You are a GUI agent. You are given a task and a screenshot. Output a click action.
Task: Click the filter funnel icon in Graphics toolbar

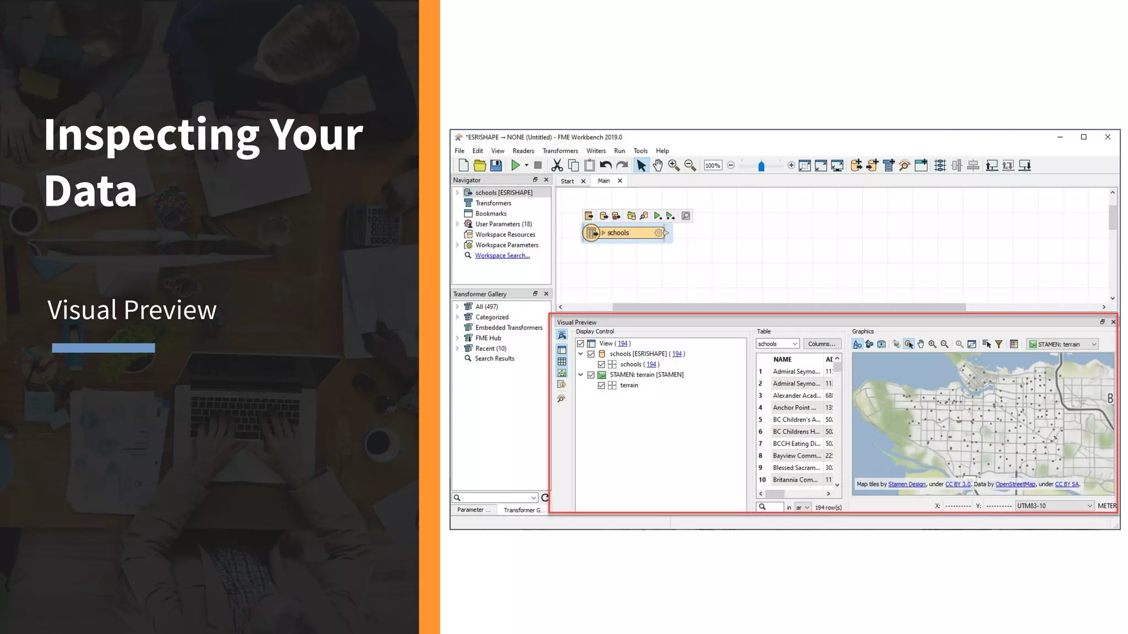pyautogui.click(x=999, y=345)
